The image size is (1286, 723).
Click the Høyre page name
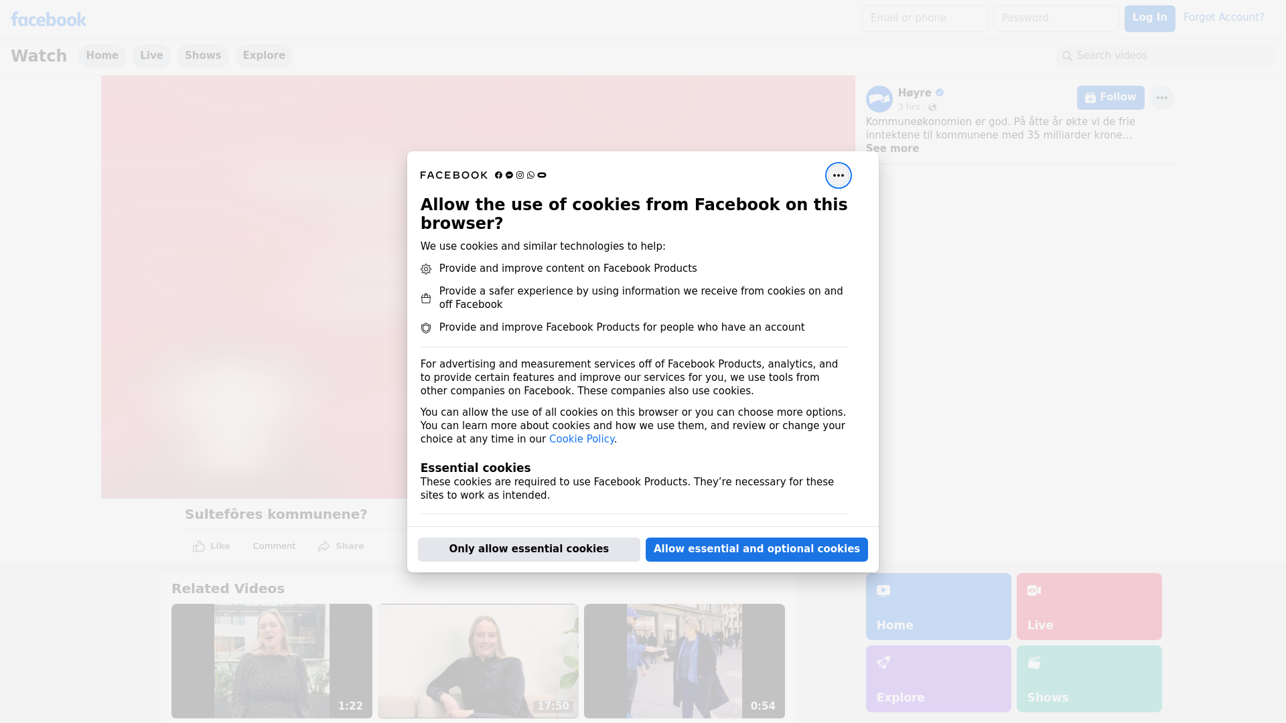click(914, 93)
